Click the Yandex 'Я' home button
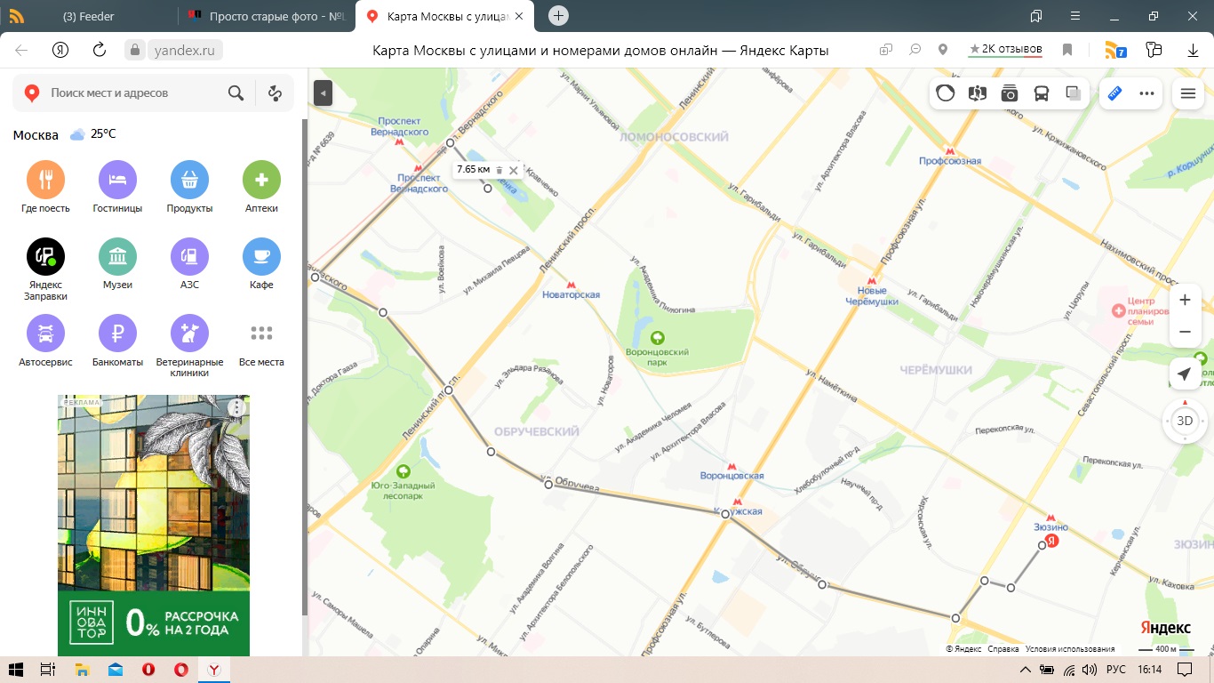Screen dimensions: 1214x683 click(60, 50)
